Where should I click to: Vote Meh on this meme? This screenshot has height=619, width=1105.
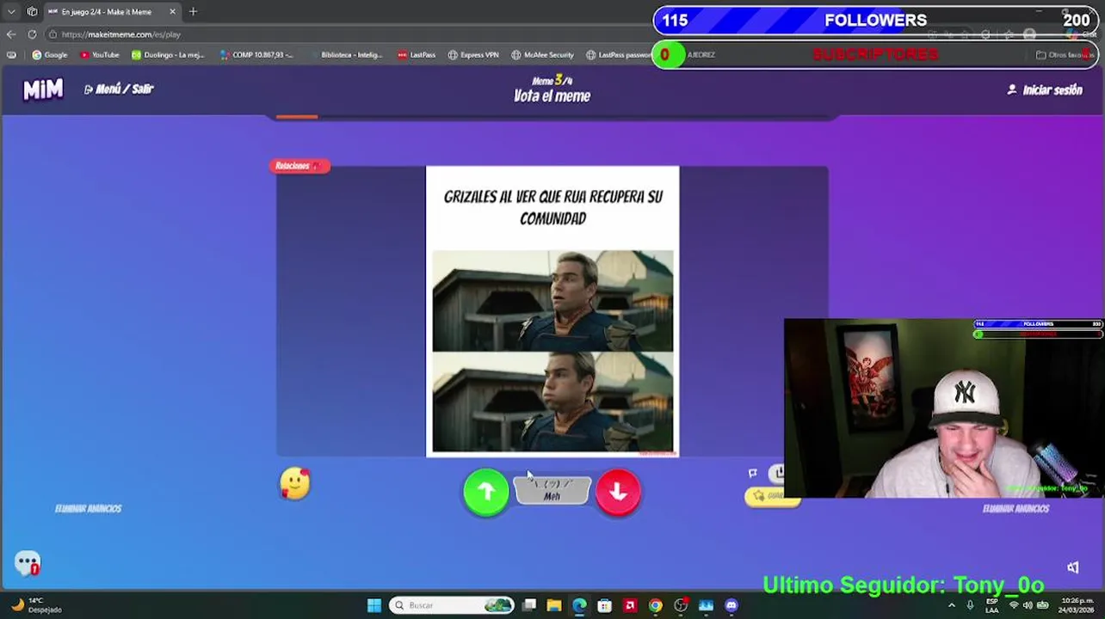pos(552,491)
